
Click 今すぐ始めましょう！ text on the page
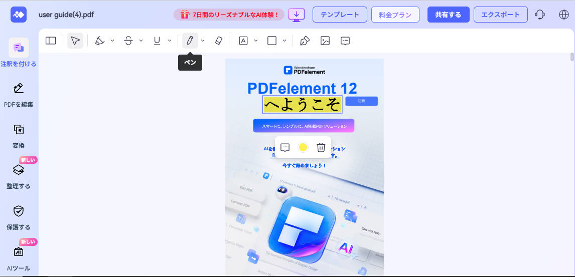tap(304, 165)
